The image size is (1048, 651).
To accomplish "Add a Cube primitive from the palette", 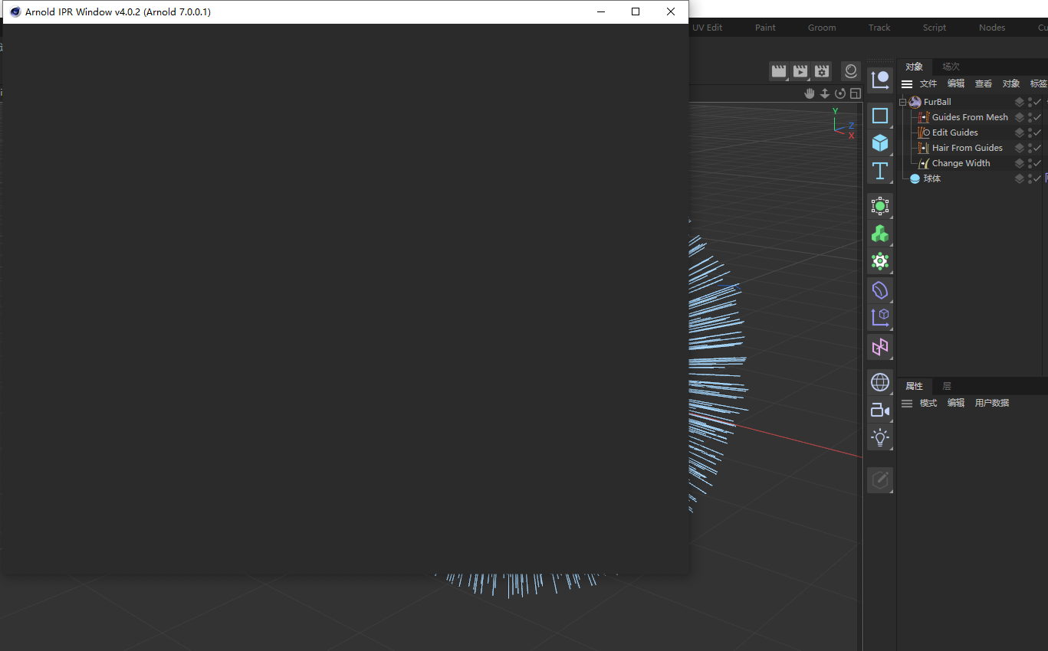I will (880, 142).
